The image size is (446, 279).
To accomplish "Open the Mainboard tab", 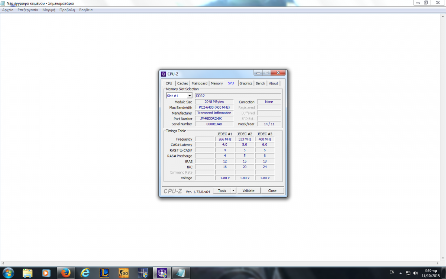I will [200, 83].
